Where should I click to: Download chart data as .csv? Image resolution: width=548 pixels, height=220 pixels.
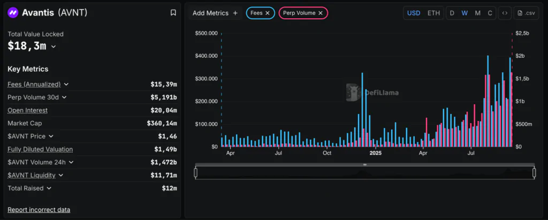[x=526, y=13]
